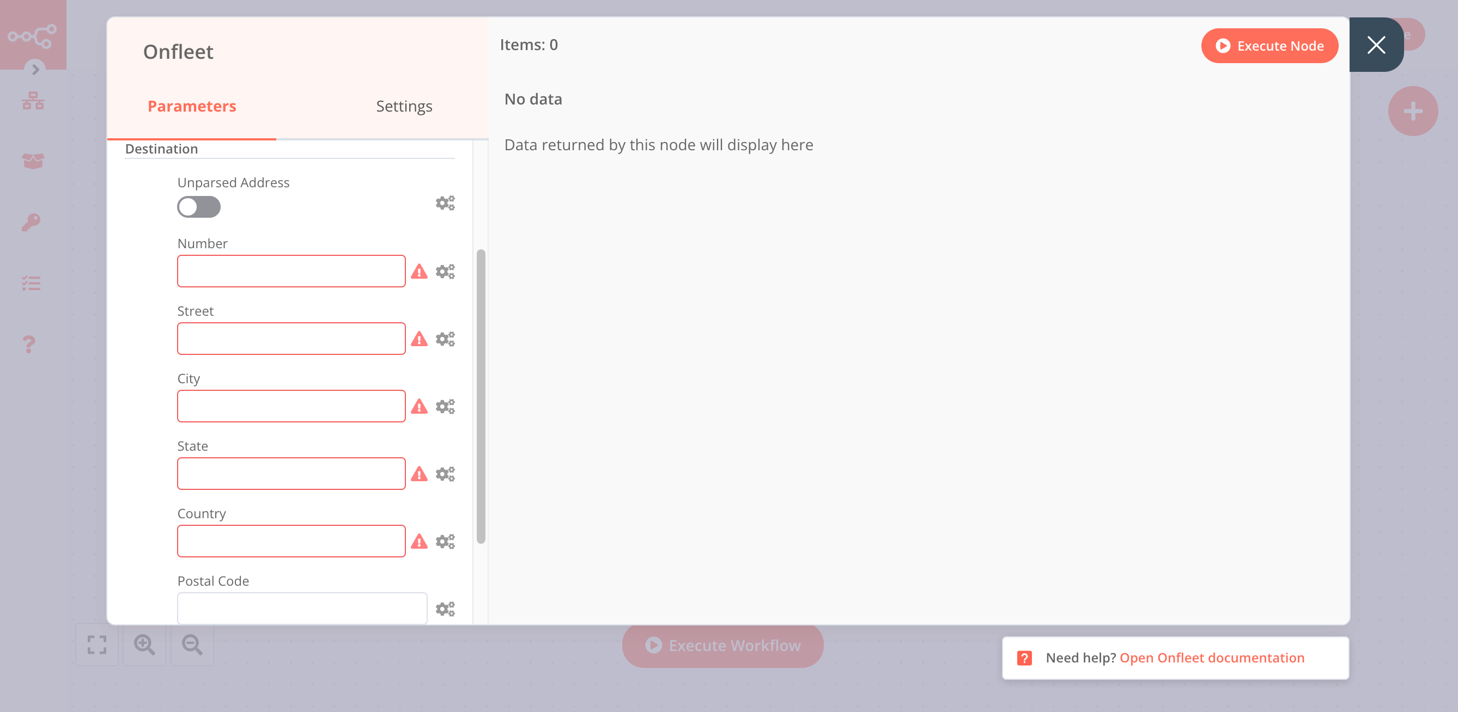1458x712 pixels.
Task: Click warning icon beside Street field
Action: click(419, 339)
